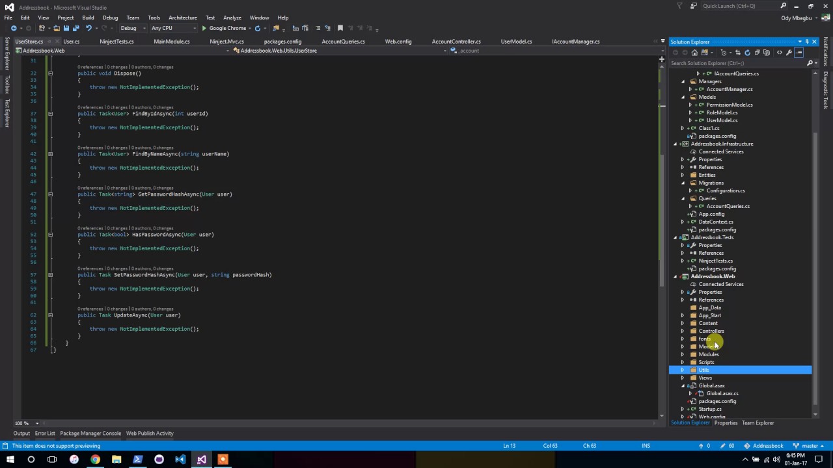Viewport: 833px width, 468px height.
Task: Click View Code icon in Solution Explorer
Action: 780,53
